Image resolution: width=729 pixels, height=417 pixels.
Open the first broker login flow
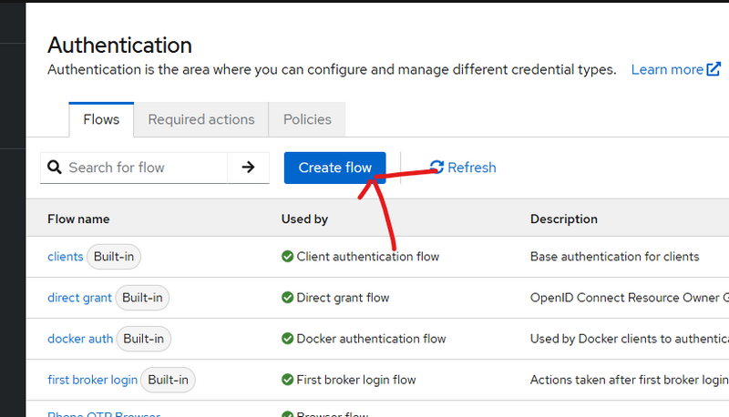92,380
